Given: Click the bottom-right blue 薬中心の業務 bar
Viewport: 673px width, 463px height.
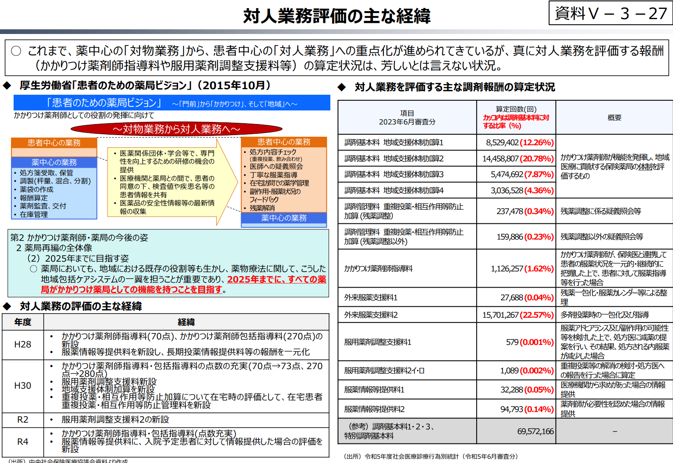Looking at the screenshot, I should point(284,218).
